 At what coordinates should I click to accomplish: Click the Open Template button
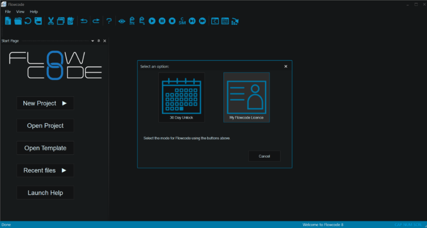[x=45, y=148]
